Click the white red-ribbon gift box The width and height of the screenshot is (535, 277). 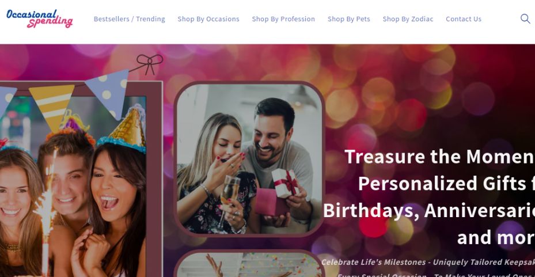pyautogui.click(x=285, y=183)
